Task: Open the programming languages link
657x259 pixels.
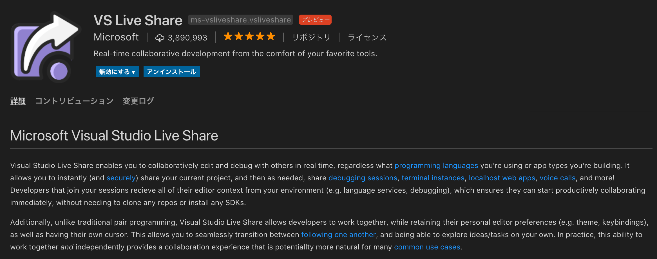Action: 436,165
